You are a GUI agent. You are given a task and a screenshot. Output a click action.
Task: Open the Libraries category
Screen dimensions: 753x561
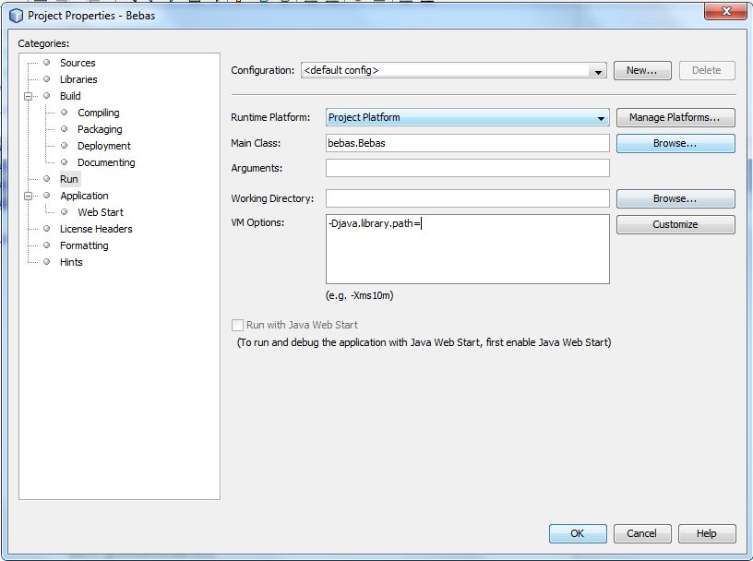click(78, 79)
